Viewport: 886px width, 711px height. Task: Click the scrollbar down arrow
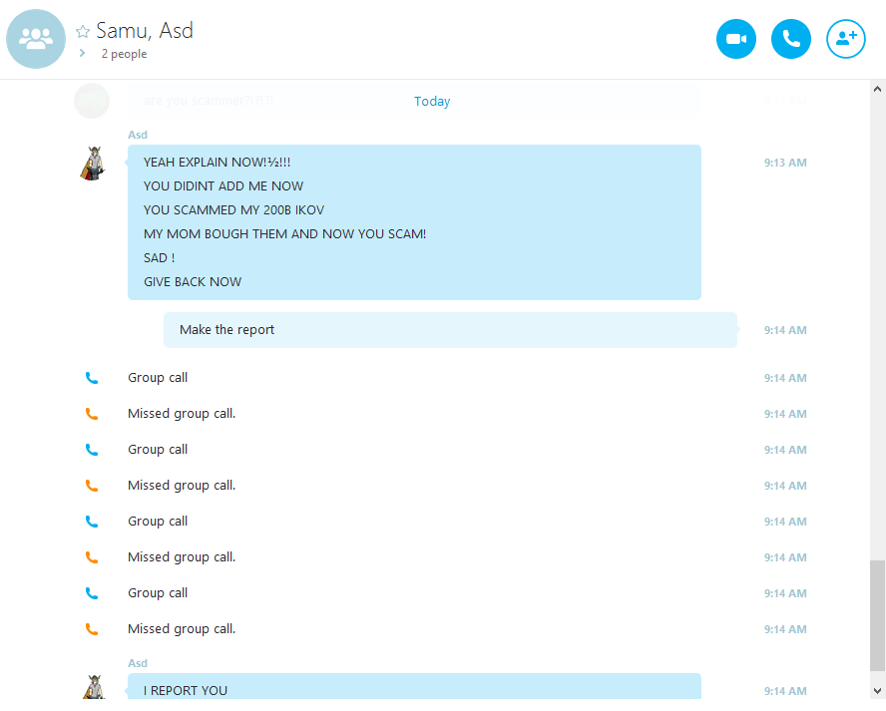(x=877, y=691)
